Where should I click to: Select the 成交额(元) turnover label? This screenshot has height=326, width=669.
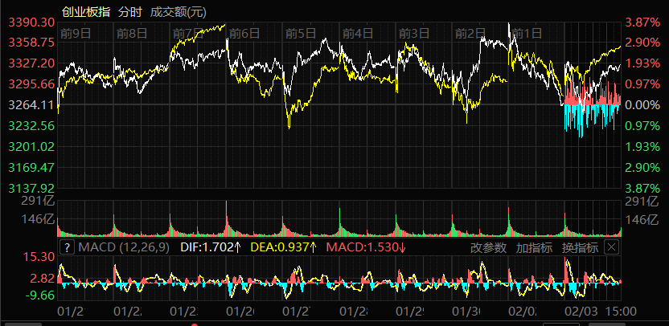tap(178, 12)
